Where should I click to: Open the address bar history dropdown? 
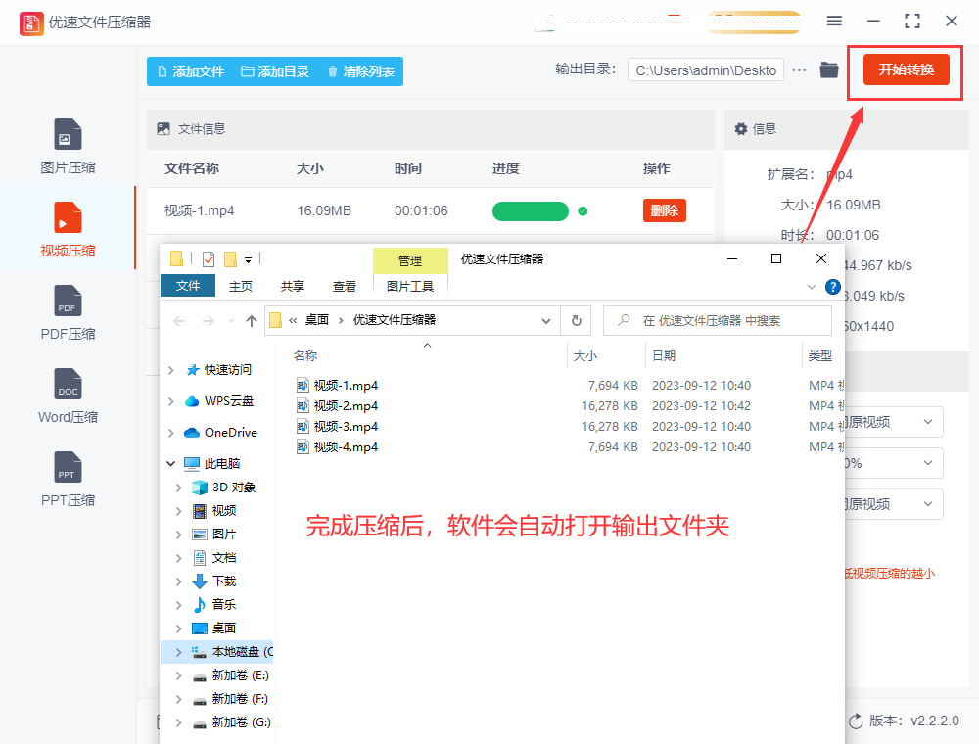(545, 321)
